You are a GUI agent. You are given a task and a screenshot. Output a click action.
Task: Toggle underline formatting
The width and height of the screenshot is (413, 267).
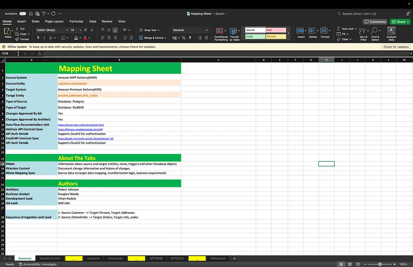51,38
